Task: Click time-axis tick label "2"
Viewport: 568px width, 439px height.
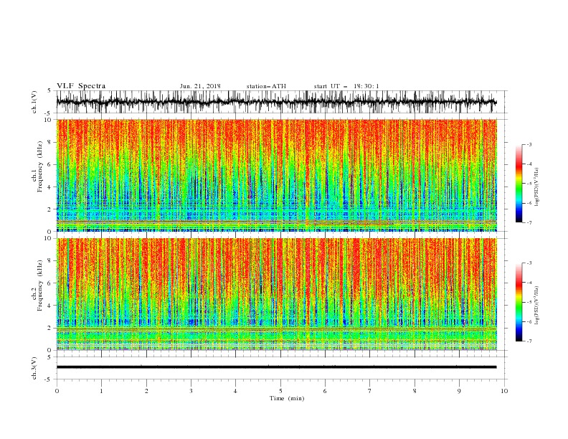Action: click(146, 391)
